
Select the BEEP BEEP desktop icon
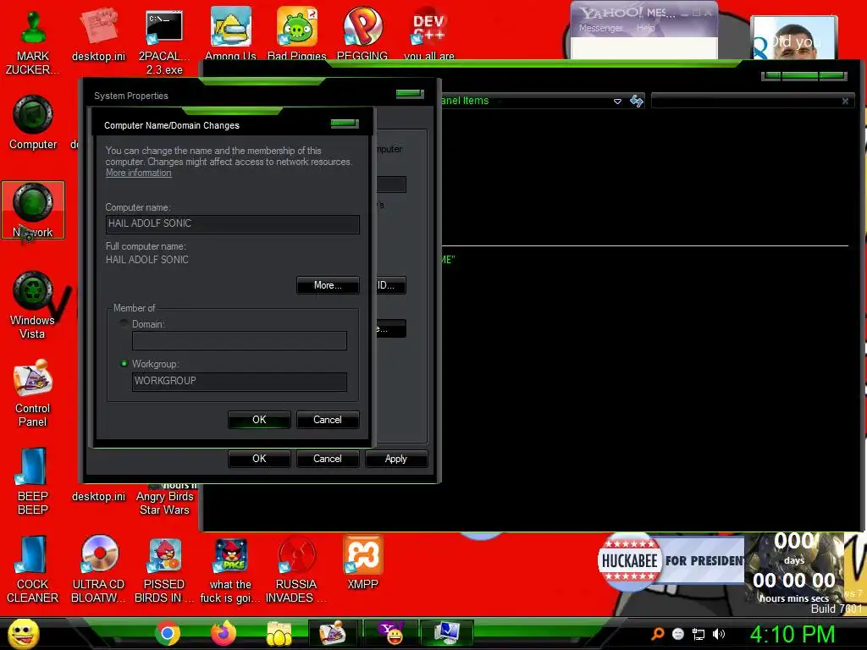point(33,482)
